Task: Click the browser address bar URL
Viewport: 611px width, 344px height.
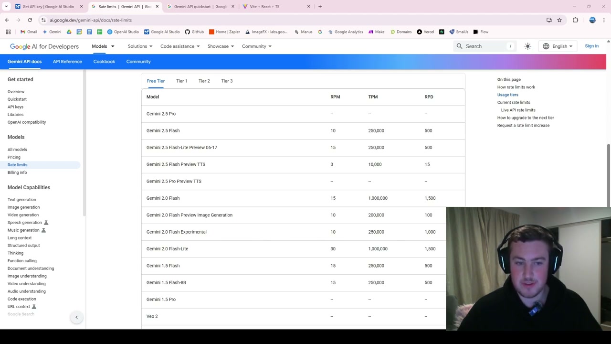Action: coord(91,20)
